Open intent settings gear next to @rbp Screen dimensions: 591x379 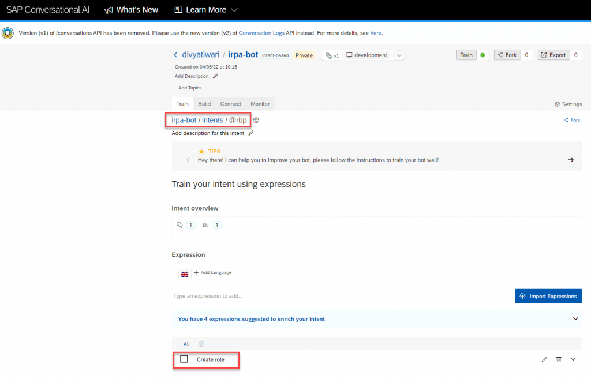(256, 120)
